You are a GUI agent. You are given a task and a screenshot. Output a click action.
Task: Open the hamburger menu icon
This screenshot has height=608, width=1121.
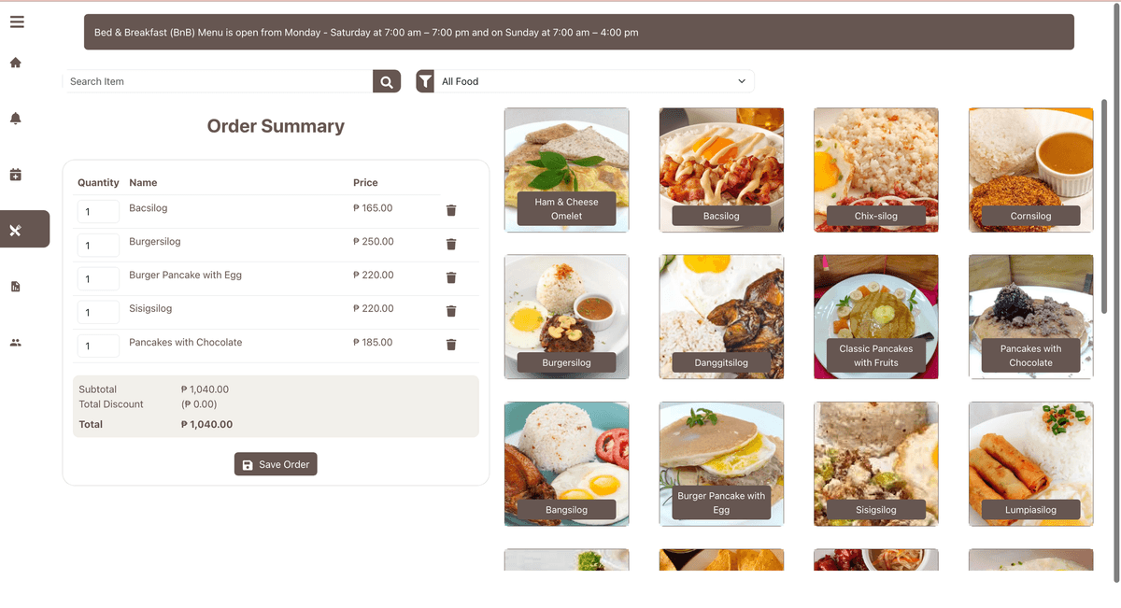pyautogui.click(x=17, y=21)
